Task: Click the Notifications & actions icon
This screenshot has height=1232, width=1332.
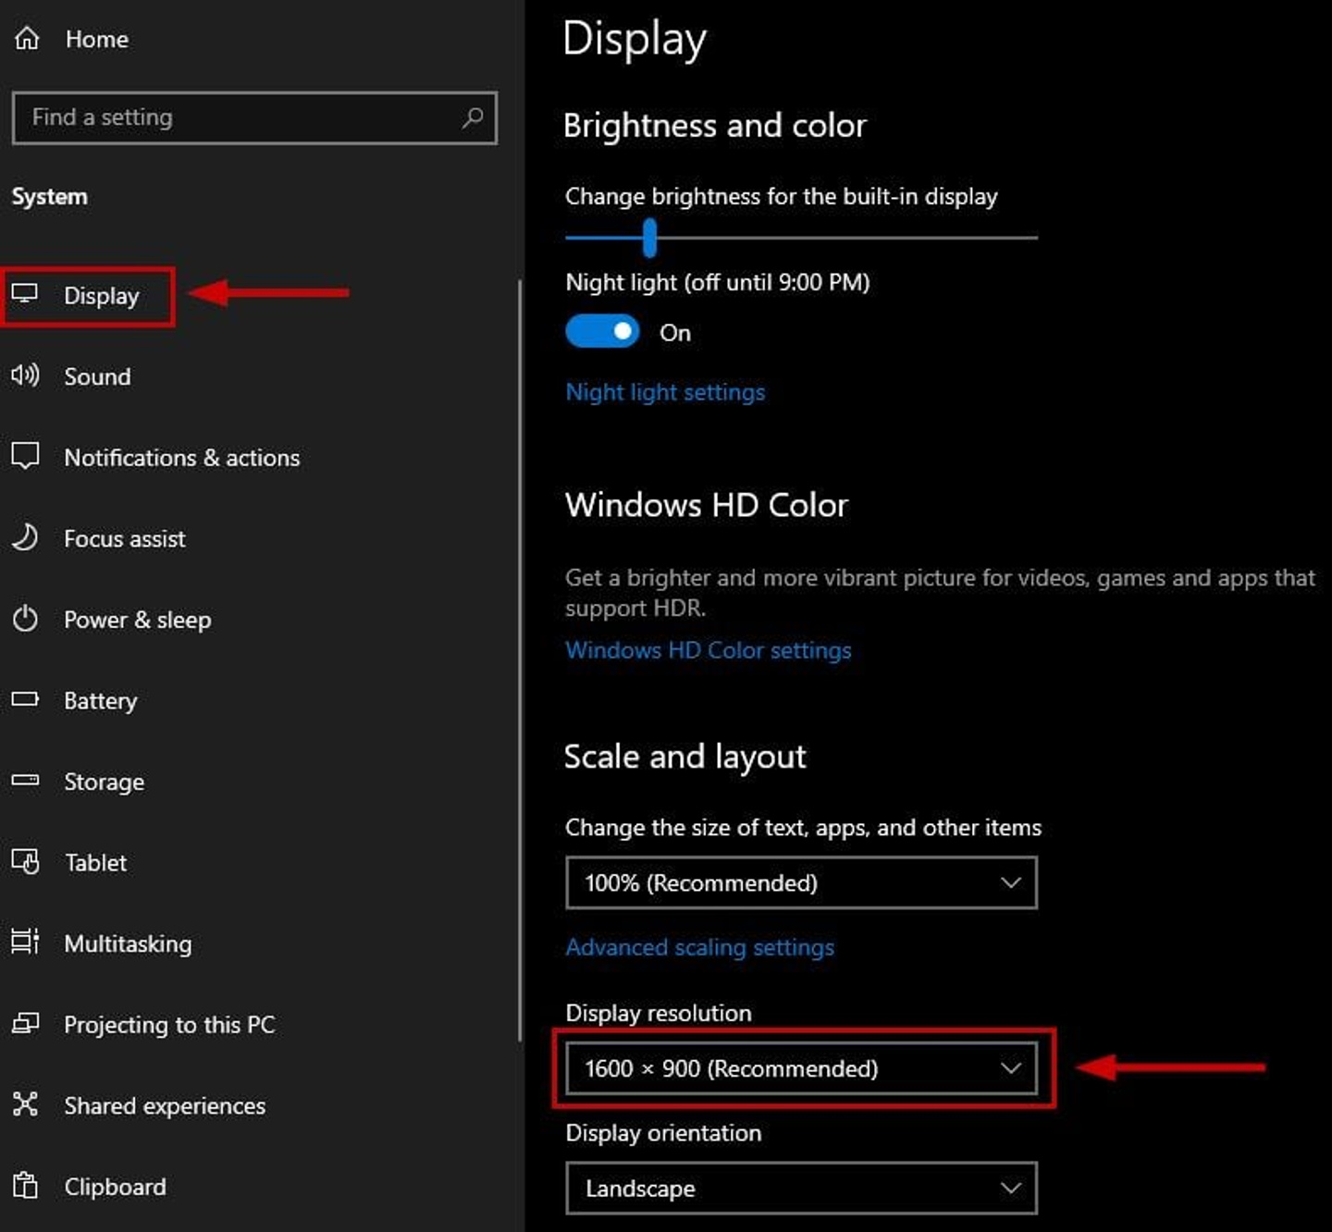Action: [x=25, y=456]
